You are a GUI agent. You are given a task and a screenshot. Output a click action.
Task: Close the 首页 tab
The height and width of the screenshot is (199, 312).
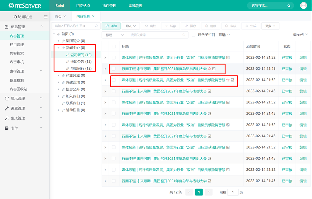(65, 16)
